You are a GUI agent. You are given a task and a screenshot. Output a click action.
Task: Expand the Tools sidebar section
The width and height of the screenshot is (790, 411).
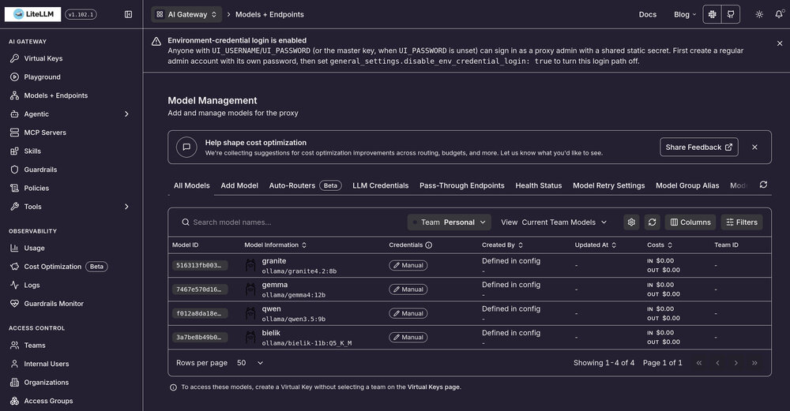click(71, 207)
